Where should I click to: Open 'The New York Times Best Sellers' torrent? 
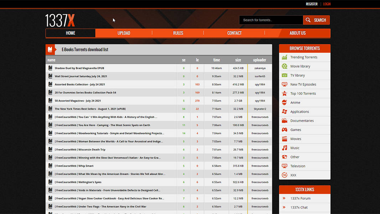pos(90,109)
